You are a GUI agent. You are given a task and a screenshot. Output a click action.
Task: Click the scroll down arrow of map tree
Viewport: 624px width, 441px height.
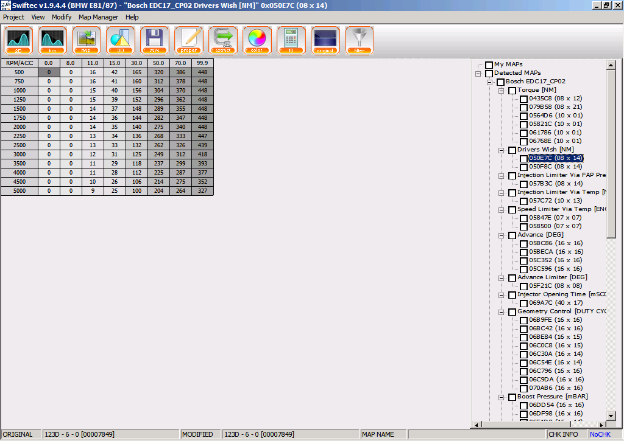click(611, 415)
